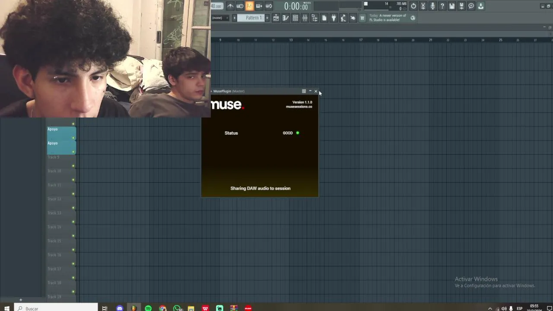Click the undo history circular arrow icon
The width and height of the screenshot is (553, 311).
(x=413, y=6)
